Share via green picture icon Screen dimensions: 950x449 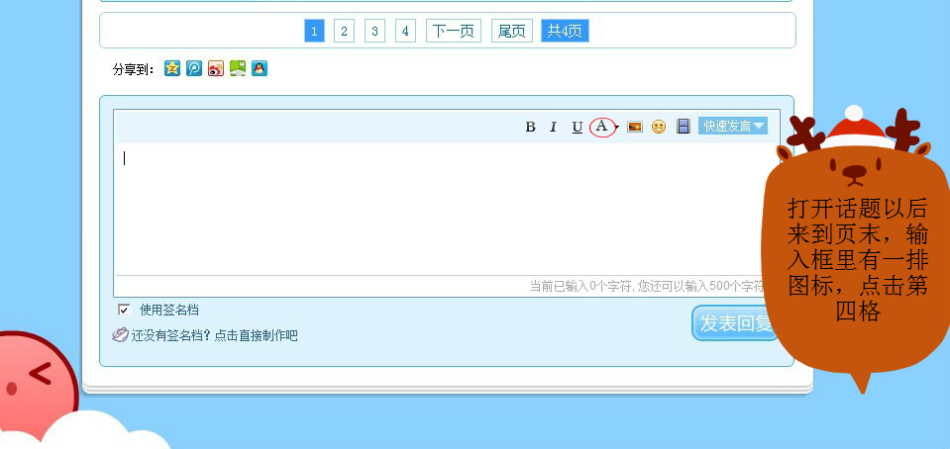[x=238, y=68]
